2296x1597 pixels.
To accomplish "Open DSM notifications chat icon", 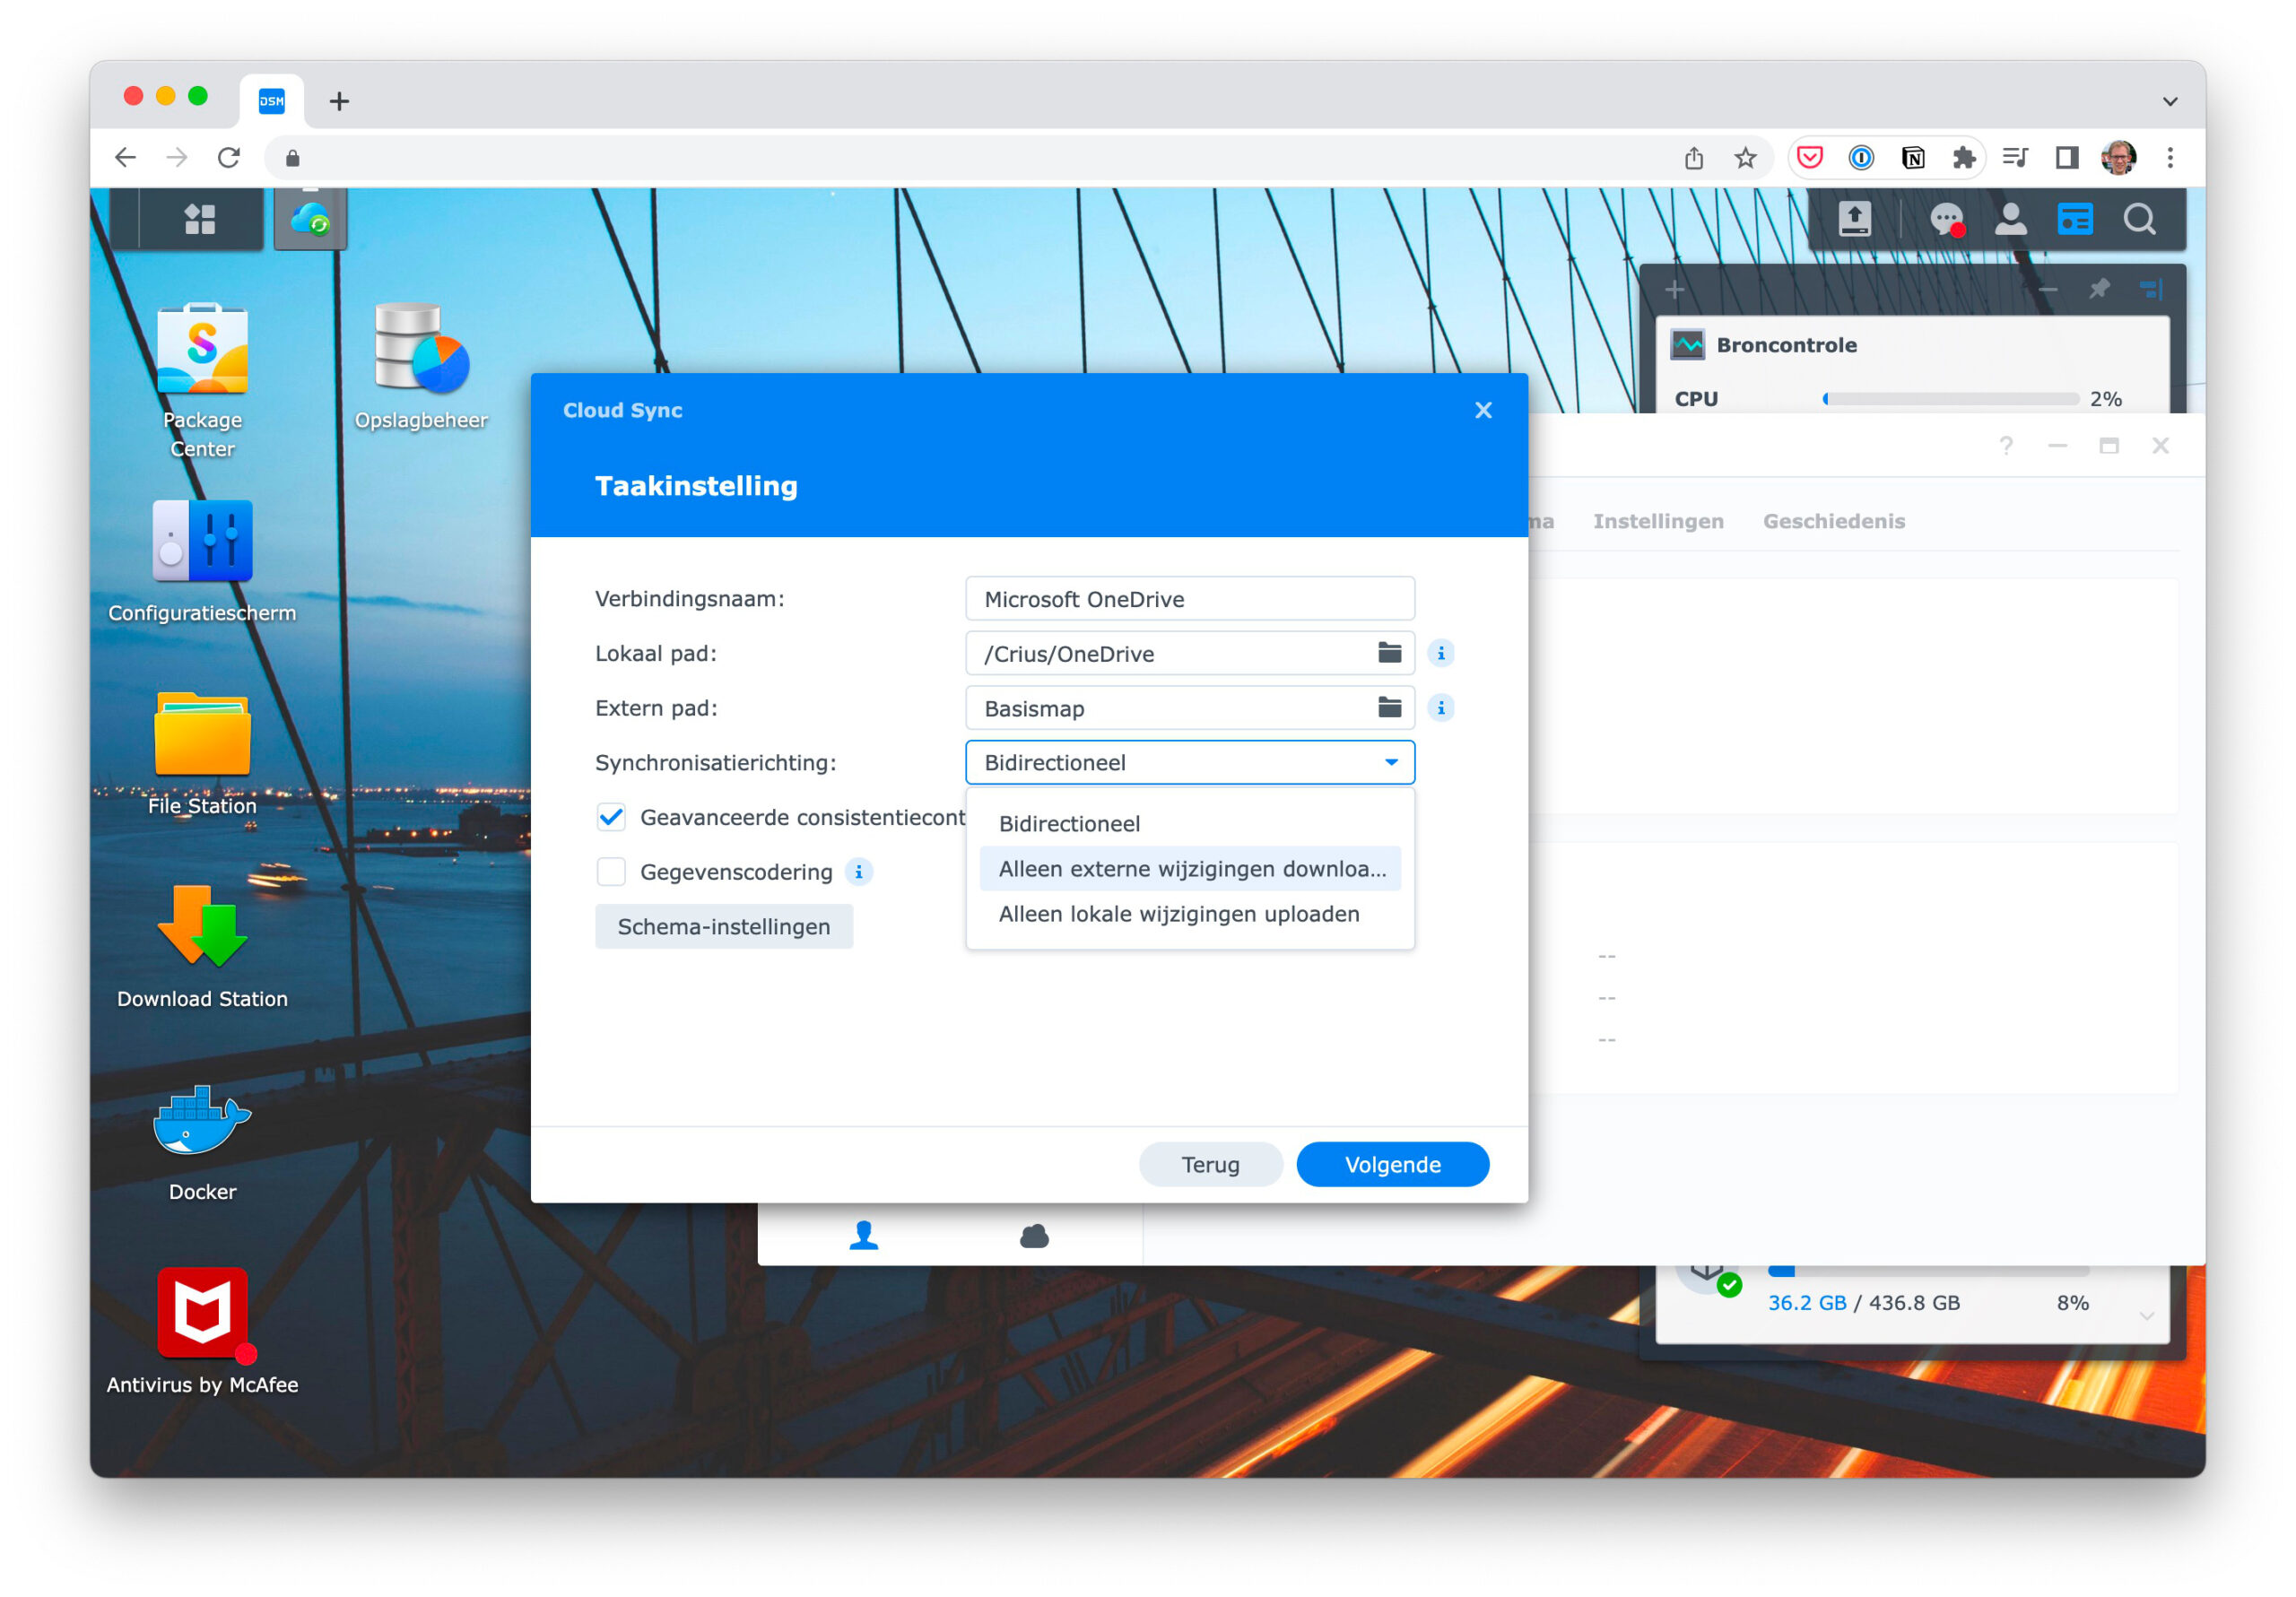I will pyautogui.click(x=1946, y=219).
